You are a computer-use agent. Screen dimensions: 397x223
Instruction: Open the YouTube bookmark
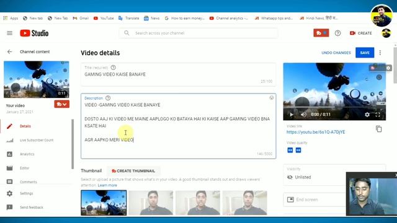click(104, 18)
